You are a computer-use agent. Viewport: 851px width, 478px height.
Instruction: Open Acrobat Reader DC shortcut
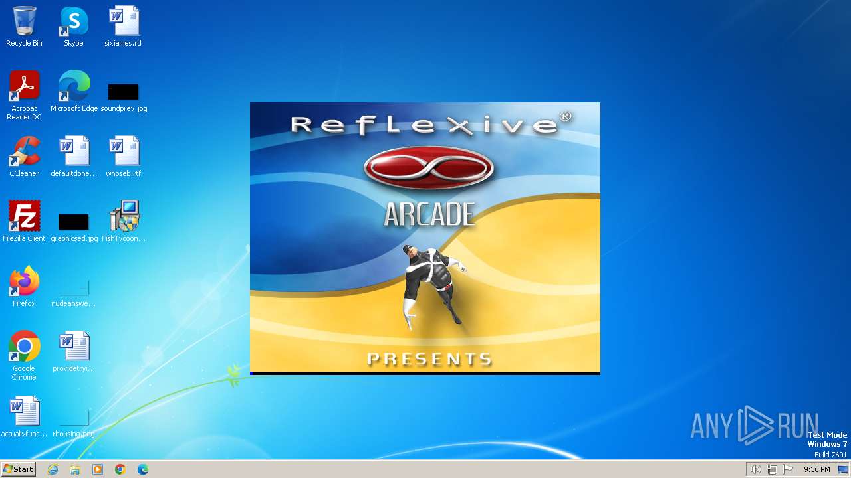pyautogui.click(x=24, y=96)
